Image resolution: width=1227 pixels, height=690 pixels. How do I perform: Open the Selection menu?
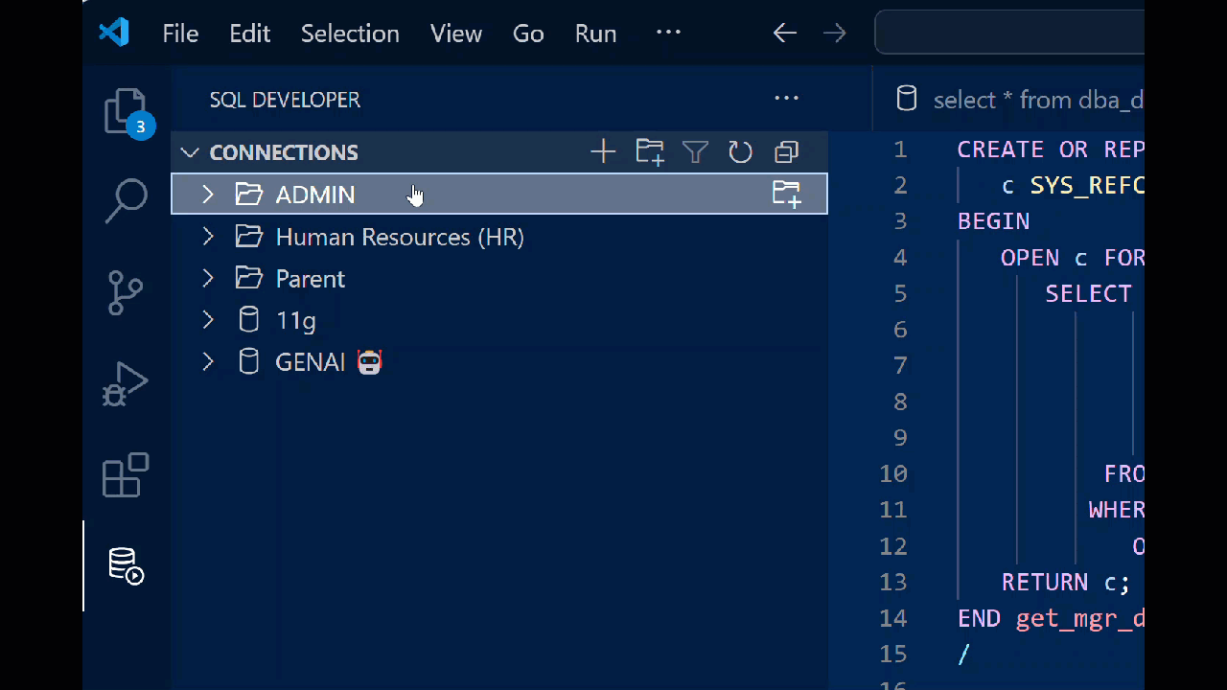coord(350,34)
